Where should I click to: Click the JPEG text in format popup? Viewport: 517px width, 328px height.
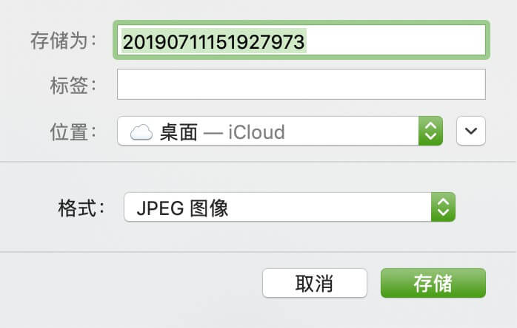point(160,208)
